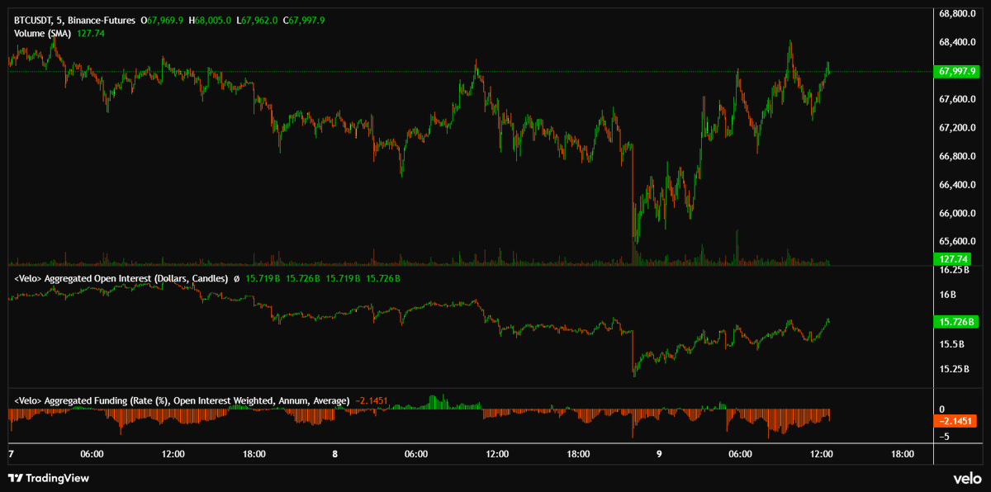Click the high price H68,005.0 in legend
The width and height of the screenshot is (991, 492).
pos(211,19)
